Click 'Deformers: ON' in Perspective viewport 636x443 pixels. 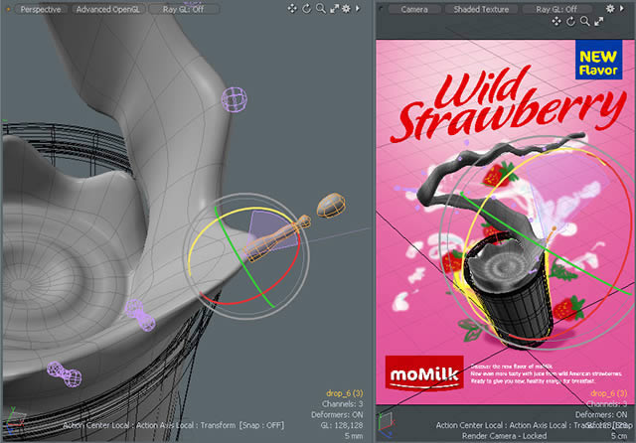point(337,414)
